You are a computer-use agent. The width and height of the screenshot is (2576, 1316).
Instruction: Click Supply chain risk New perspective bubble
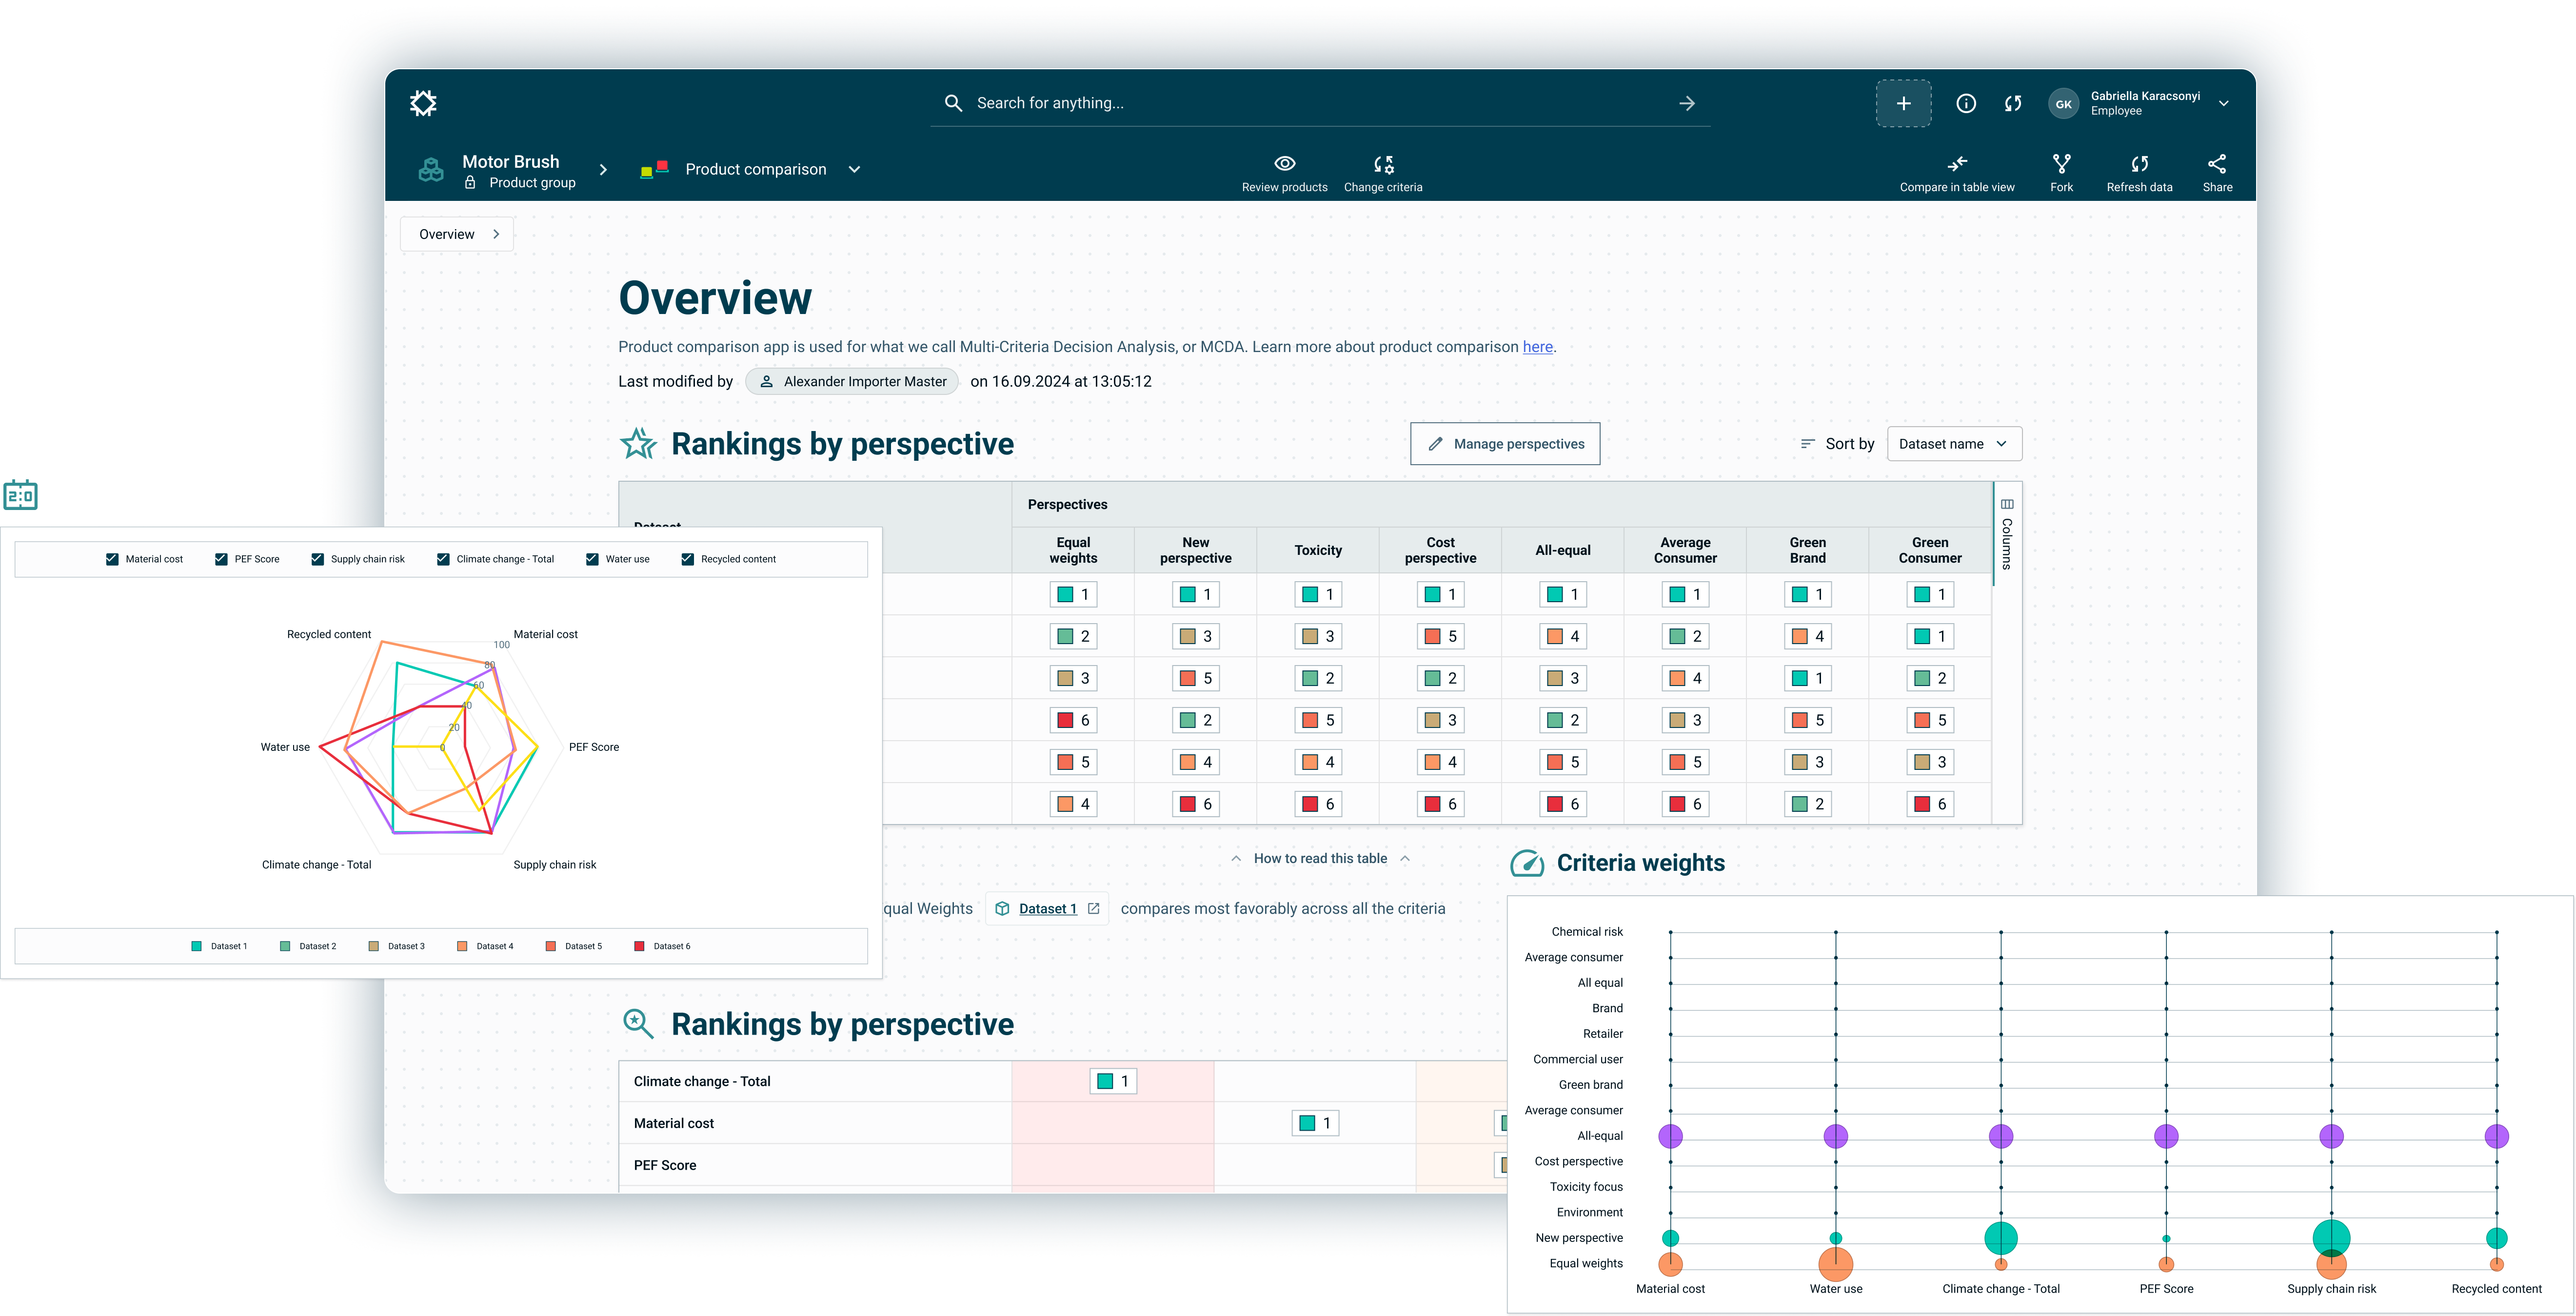2331,1238
